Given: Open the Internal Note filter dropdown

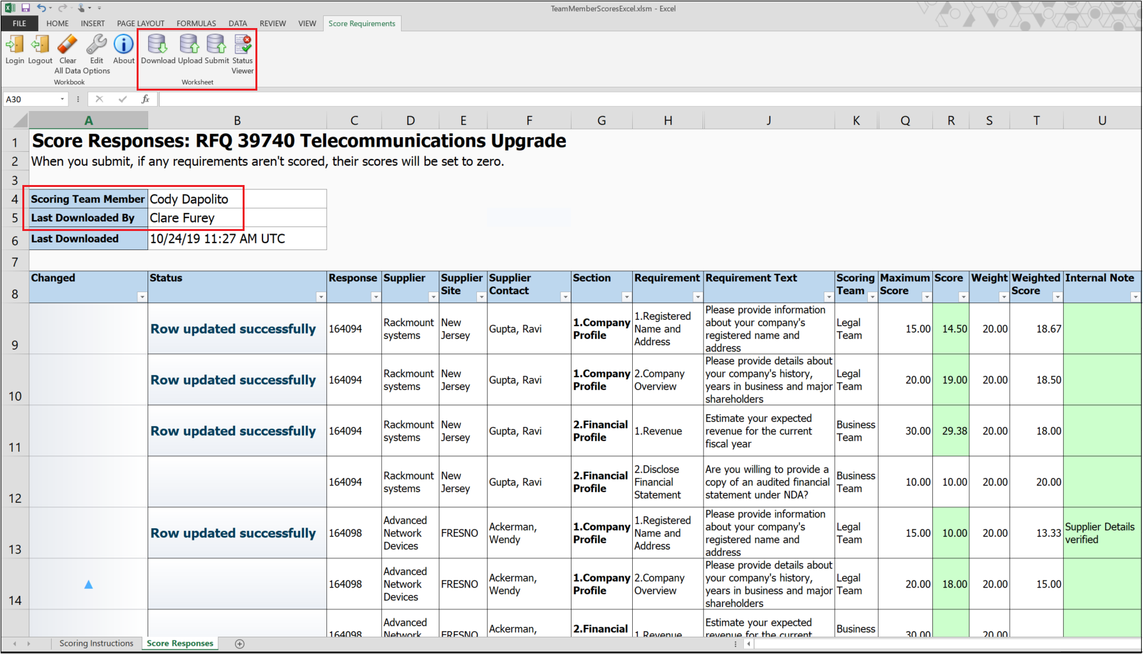Looking at the screenshot, I should pyautogui.click(x=1135, y=297).
